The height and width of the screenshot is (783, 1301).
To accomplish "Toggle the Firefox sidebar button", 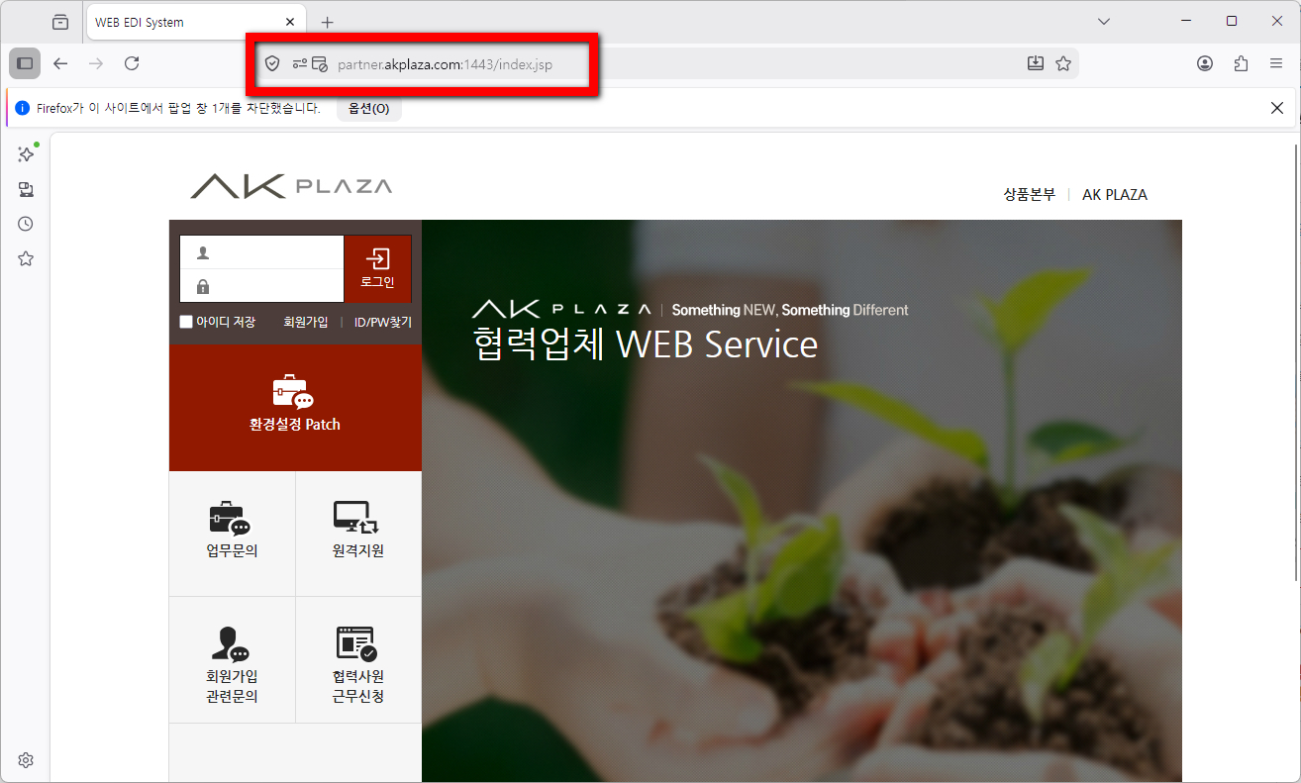I will click(x=25, y=63).
